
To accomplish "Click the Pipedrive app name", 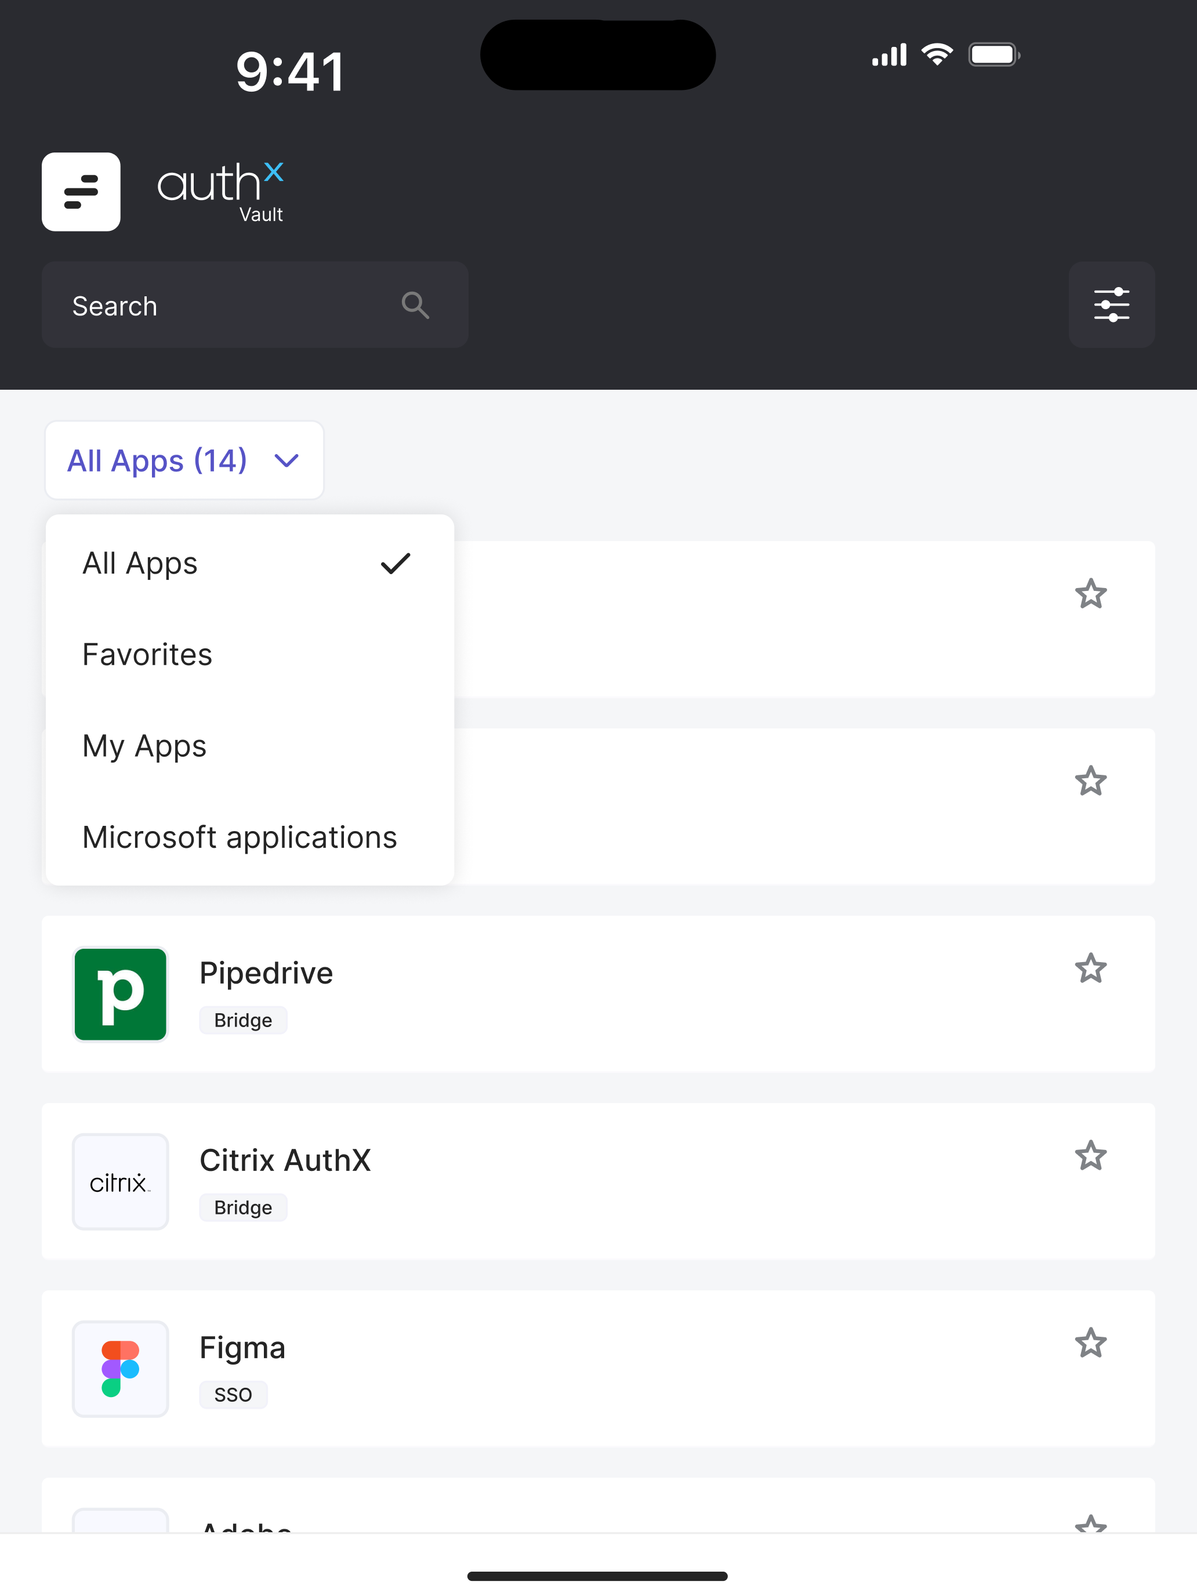I will coord(266,973).
